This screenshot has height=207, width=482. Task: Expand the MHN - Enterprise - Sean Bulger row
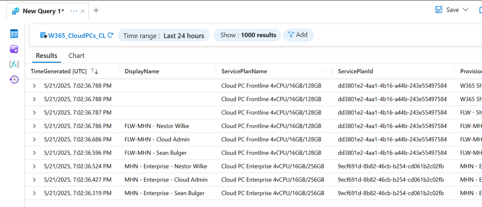point(34,193)
